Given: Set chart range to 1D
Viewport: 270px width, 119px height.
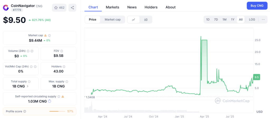Looking at the screenshot, I should [208, 20].
